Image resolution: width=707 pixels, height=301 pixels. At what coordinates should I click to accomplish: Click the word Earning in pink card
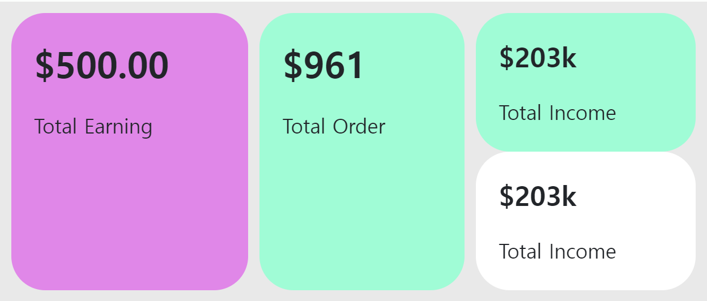coord(118,127)
